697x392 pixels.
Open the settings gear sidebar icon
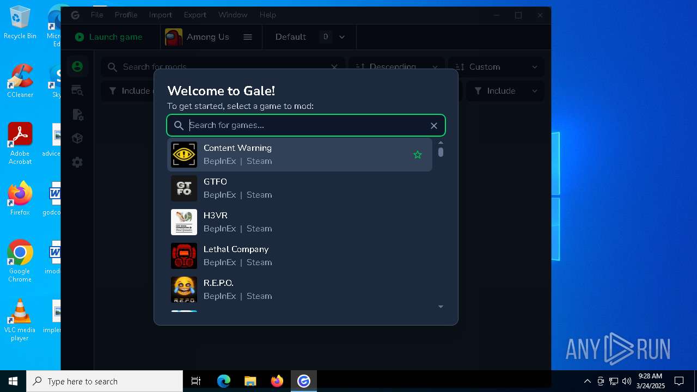click(77, 162)
